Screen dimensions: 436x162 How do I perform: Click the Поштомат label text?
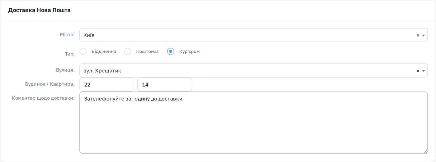pos(147,52)
